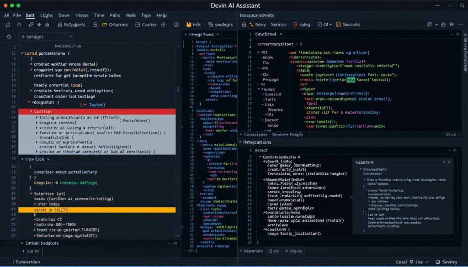Open the Dove menu
Screen dimensions: 468x267
(64, 15)
